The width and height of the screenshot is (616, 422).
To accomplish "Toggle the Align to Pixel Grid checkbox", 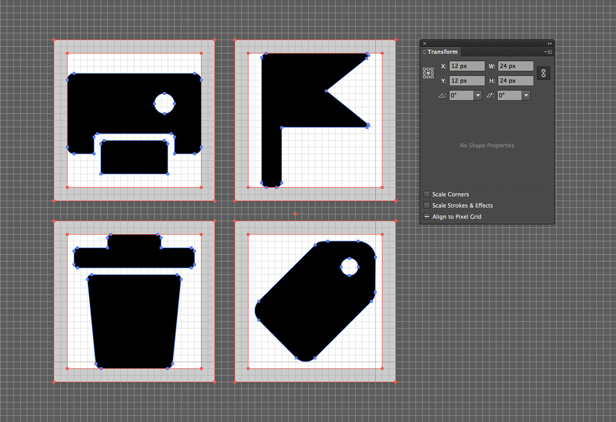I will 427,217.
